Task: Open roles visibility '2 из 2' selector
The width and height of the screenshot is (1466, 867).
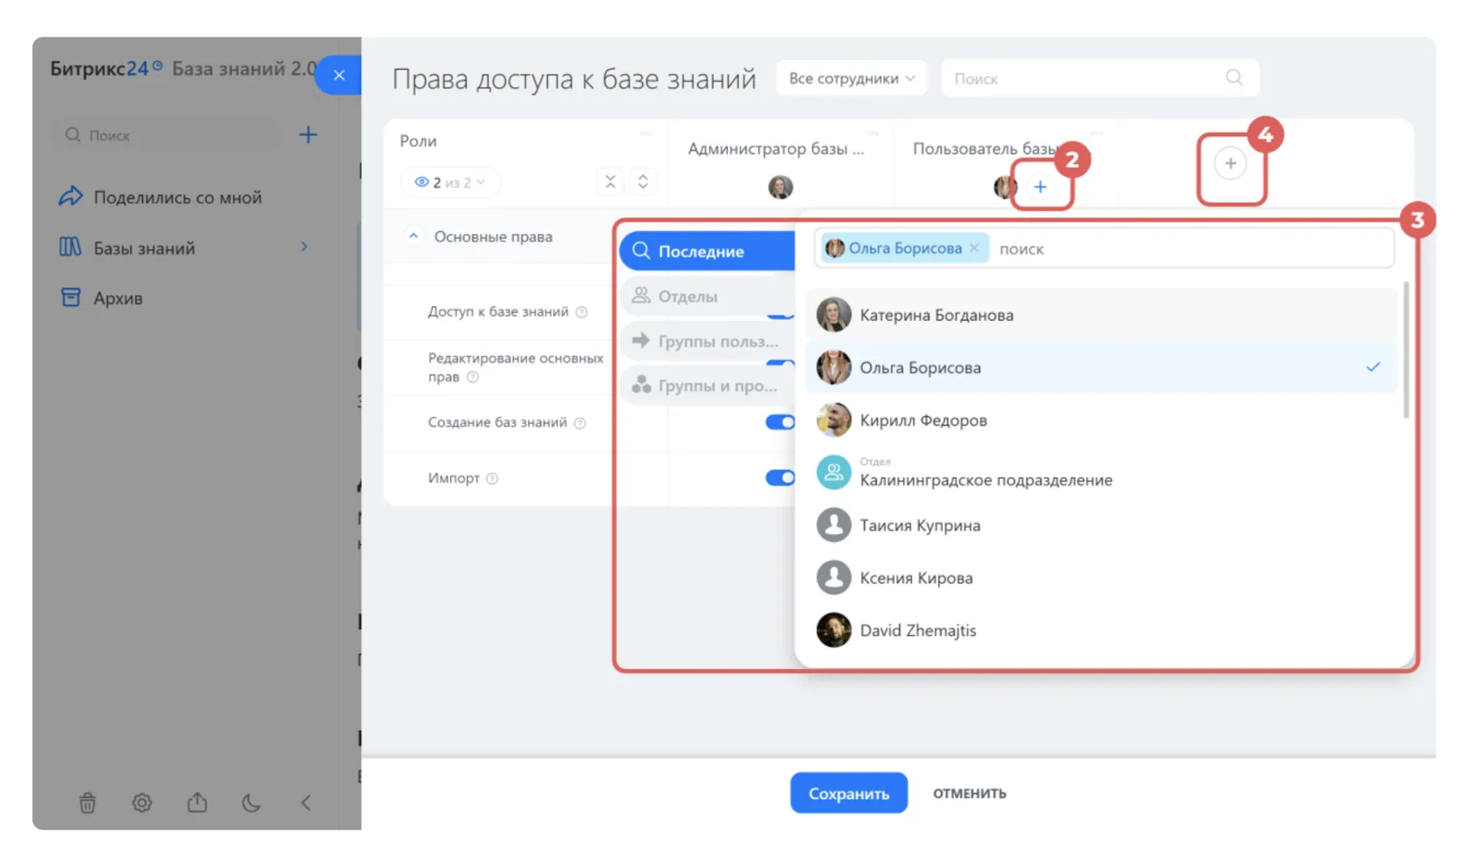Action: click(450, 182)
